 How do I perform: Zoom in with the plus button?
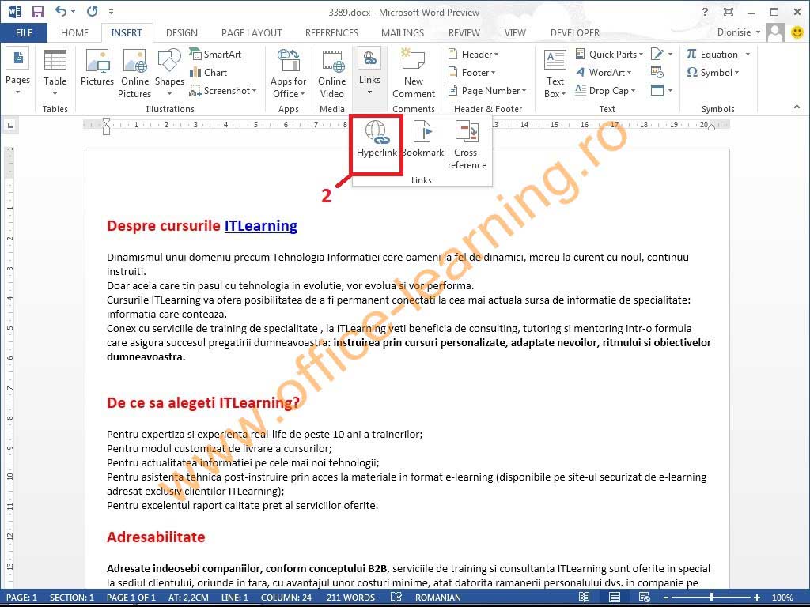pos(757,598)
